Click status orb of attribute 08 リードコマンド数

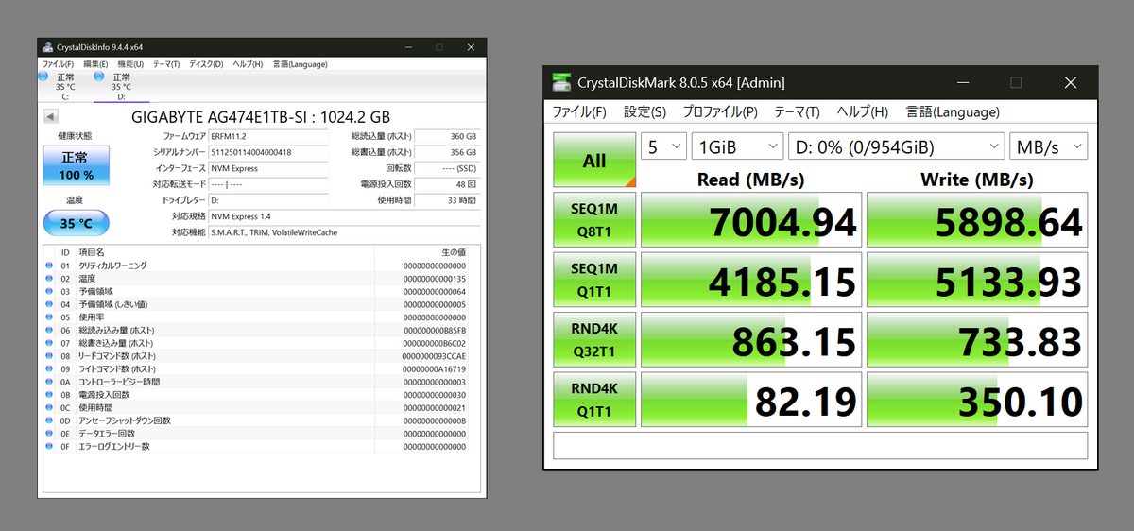pyautogui.click(x=50, y=356)
